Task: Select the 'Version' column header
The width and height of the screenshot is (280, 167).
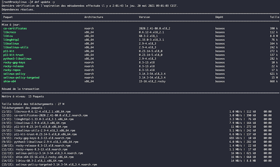Action: pyautogui.click(x=144, y=17)
